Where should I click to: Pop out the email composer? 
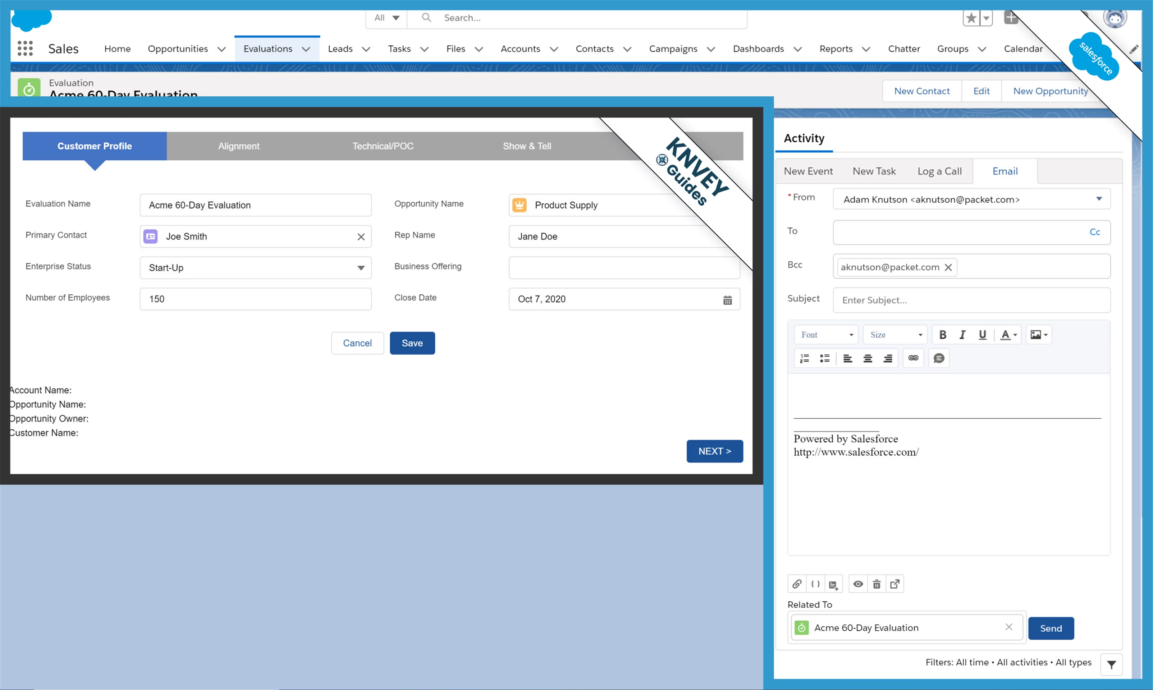click(x=895, y=584)
